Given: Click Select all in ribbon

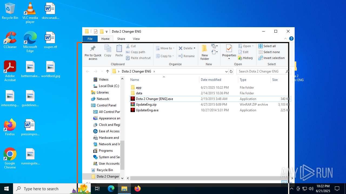Looking at the screenshot, I should [267, 46].
